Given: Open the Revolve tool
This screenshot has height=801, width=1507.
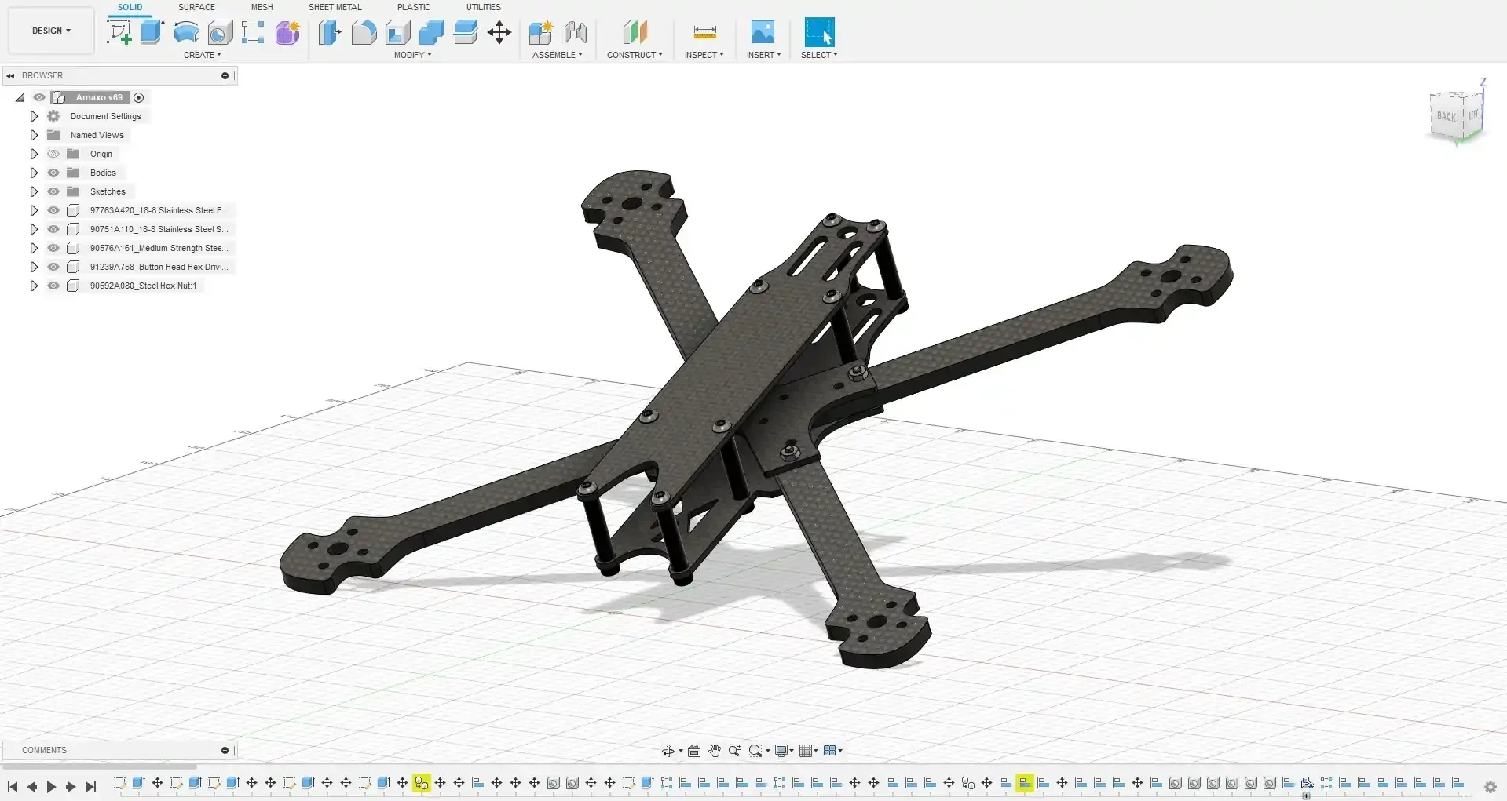Looking at the screenshot, I should click(185, 31).
